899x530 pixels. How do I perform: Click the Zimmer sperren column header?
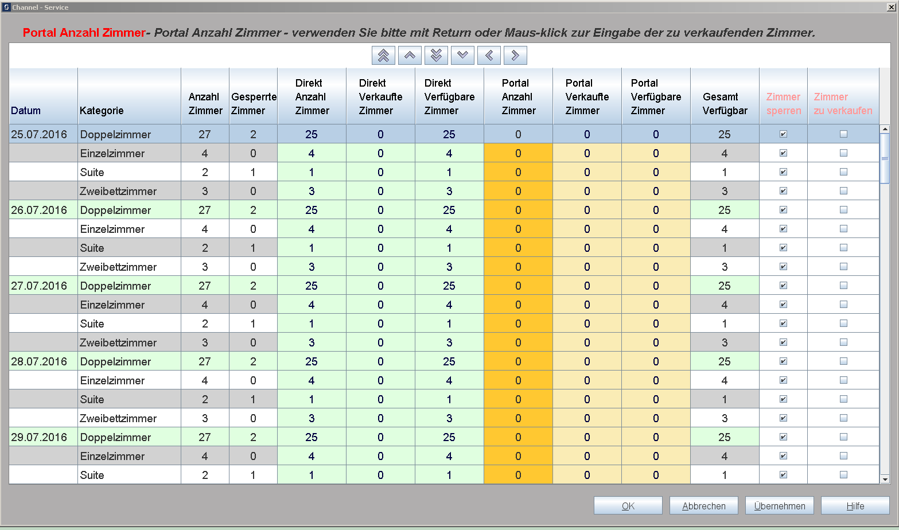pos(783,96)
